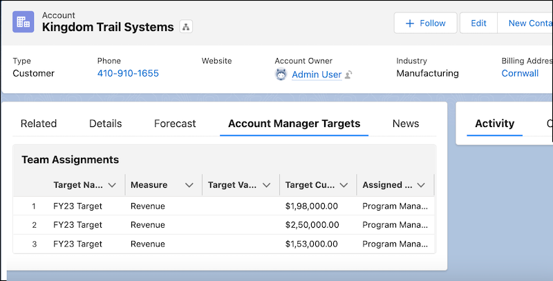Viewport: 553px width, 281px height.
Task: Click the Account building icon
Action: click(24, 22)
